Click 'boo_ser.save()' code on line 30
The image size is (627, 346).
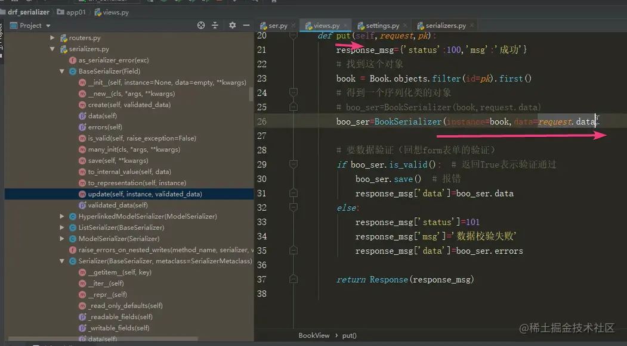(x=388, y=179)
